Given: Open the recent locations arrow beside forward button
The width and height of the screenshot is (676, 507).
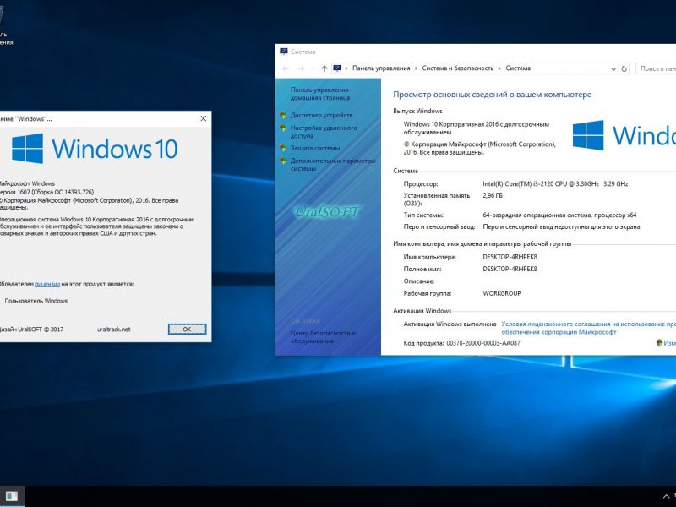Looking at the screenshot, I should click(x=313, y=68).
